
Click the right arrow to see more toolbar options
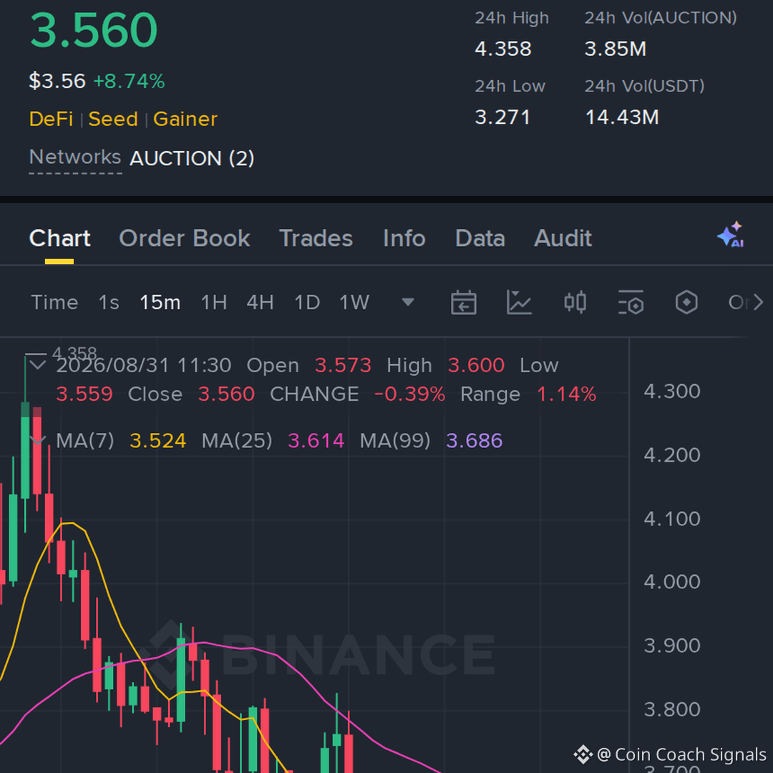tap(758, 302)
